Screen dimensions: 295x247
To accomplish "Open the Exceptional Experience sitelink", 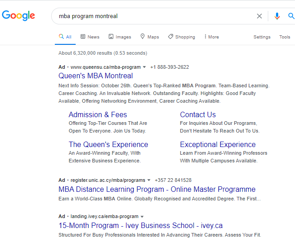I will (218, 144).
